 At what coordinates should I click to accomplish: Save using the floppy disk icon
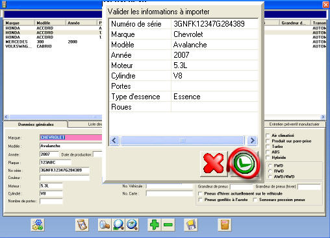[191, 225]
